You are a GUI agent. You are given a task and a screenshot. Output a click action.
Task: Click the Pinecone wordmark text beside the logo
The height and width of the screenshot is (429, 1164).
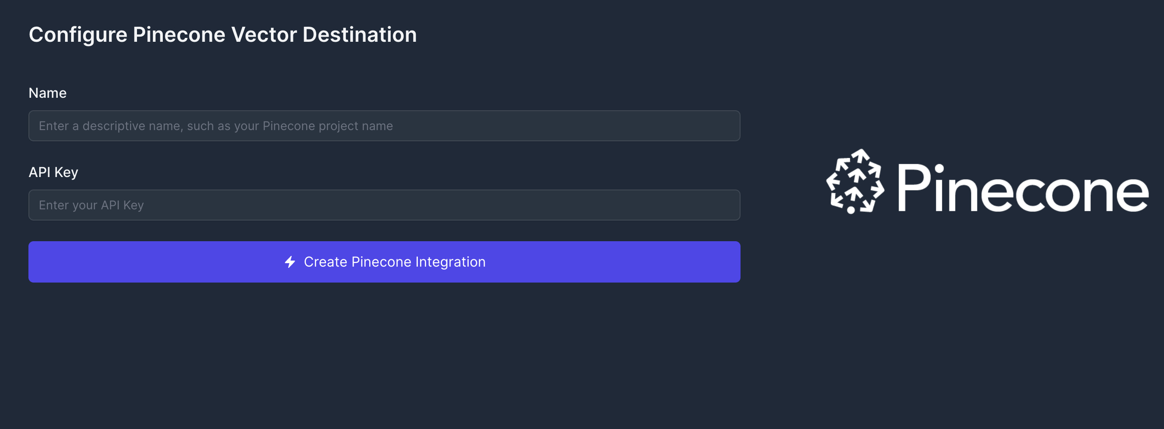coord(1022,188)
